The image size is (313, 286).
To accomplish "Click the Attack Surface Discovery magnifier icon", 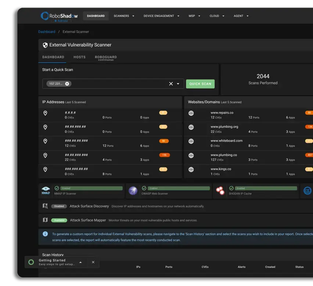I will [x=45, y=206].
